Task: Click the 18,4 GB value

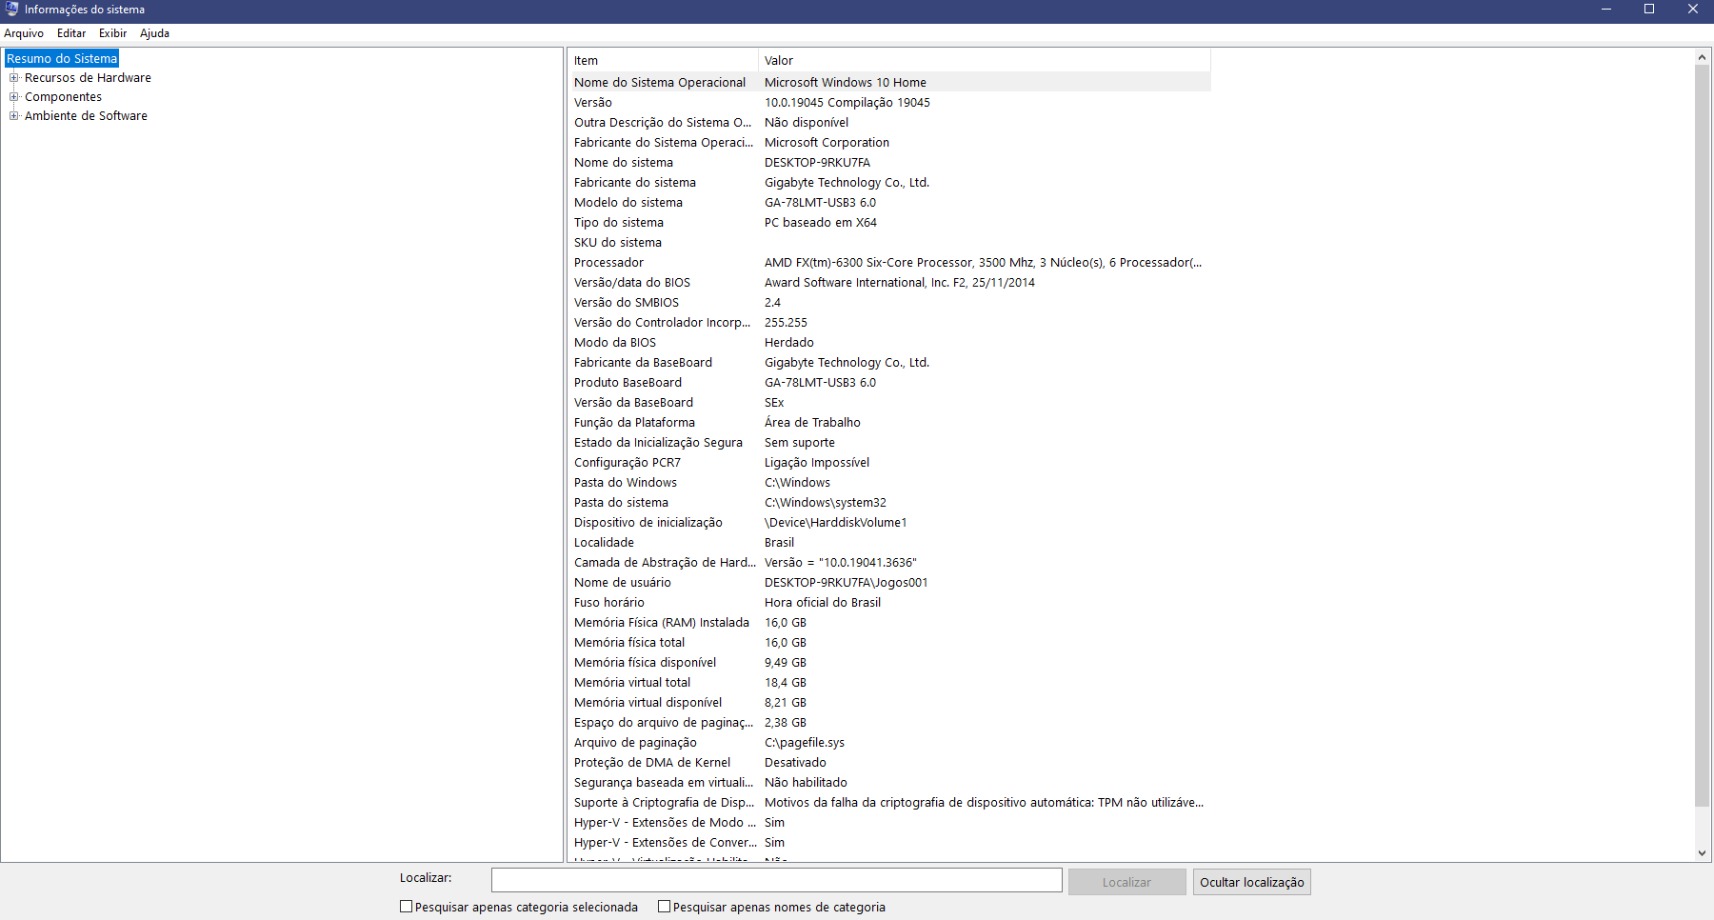Action: [785, 683]
